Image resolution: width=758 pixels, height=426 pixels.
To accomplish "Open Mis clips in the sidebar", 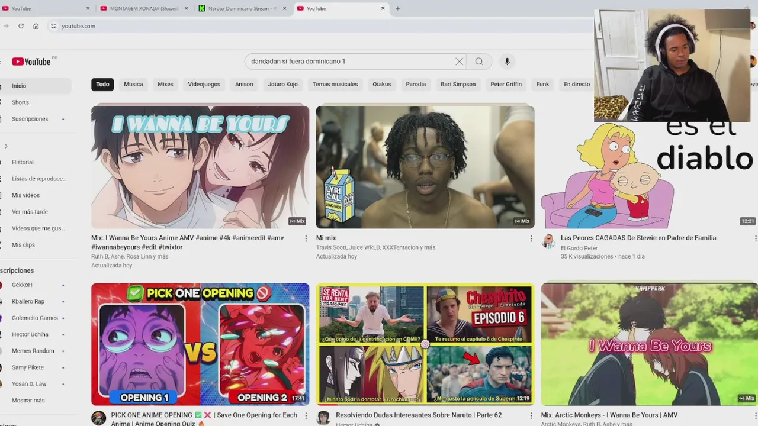I will point(36,245).
